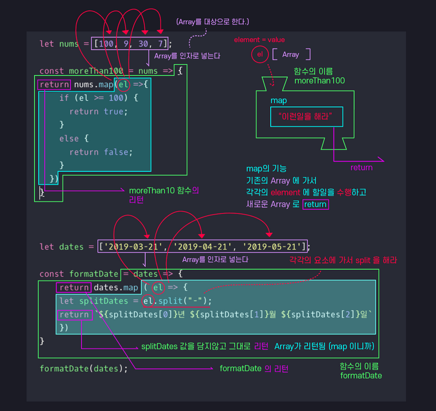Click 'let dates' declaration text
The height and width of the screenshot is (411, 436).
point(61,247)
